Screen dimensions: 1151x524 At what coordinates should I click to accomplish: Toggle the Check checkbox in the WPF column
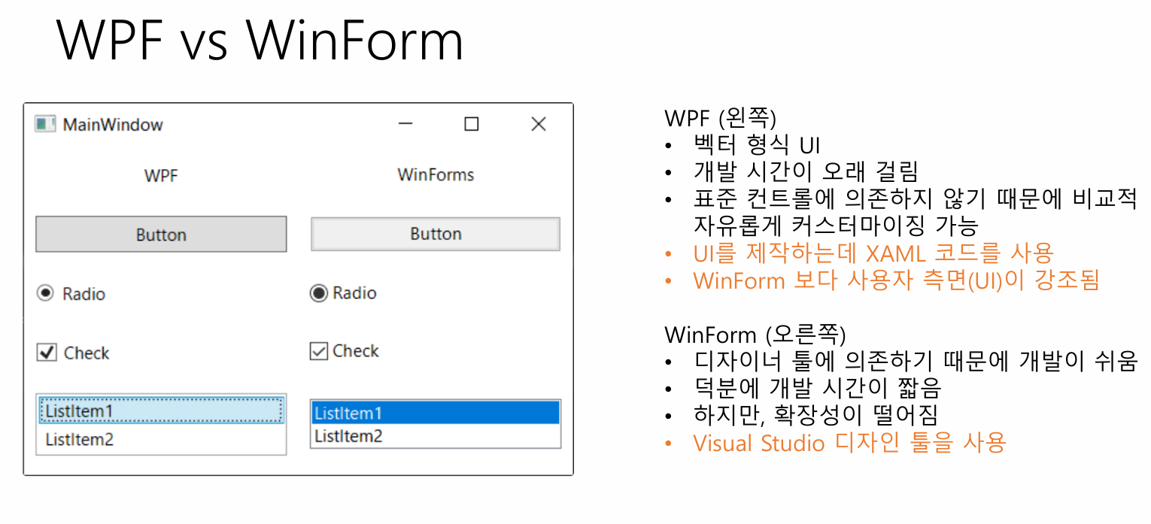[47, 353]
